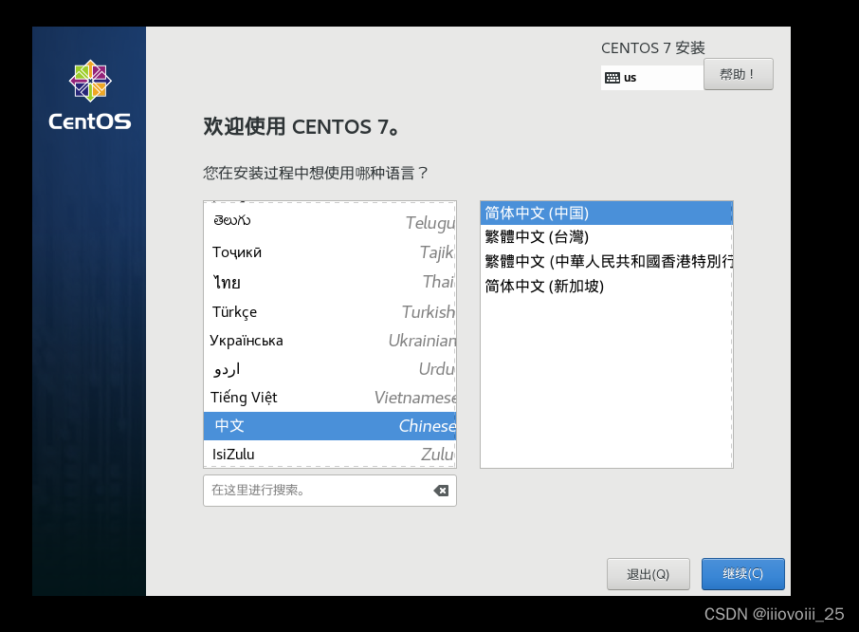The height and width of the screenshot is (632, 859).
Task: Click the language search input field
Action: 322,490
